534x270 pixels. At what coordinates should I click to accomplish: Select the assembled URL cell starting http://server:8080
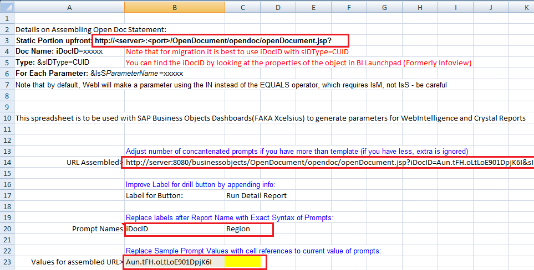(x=329, y=162)
